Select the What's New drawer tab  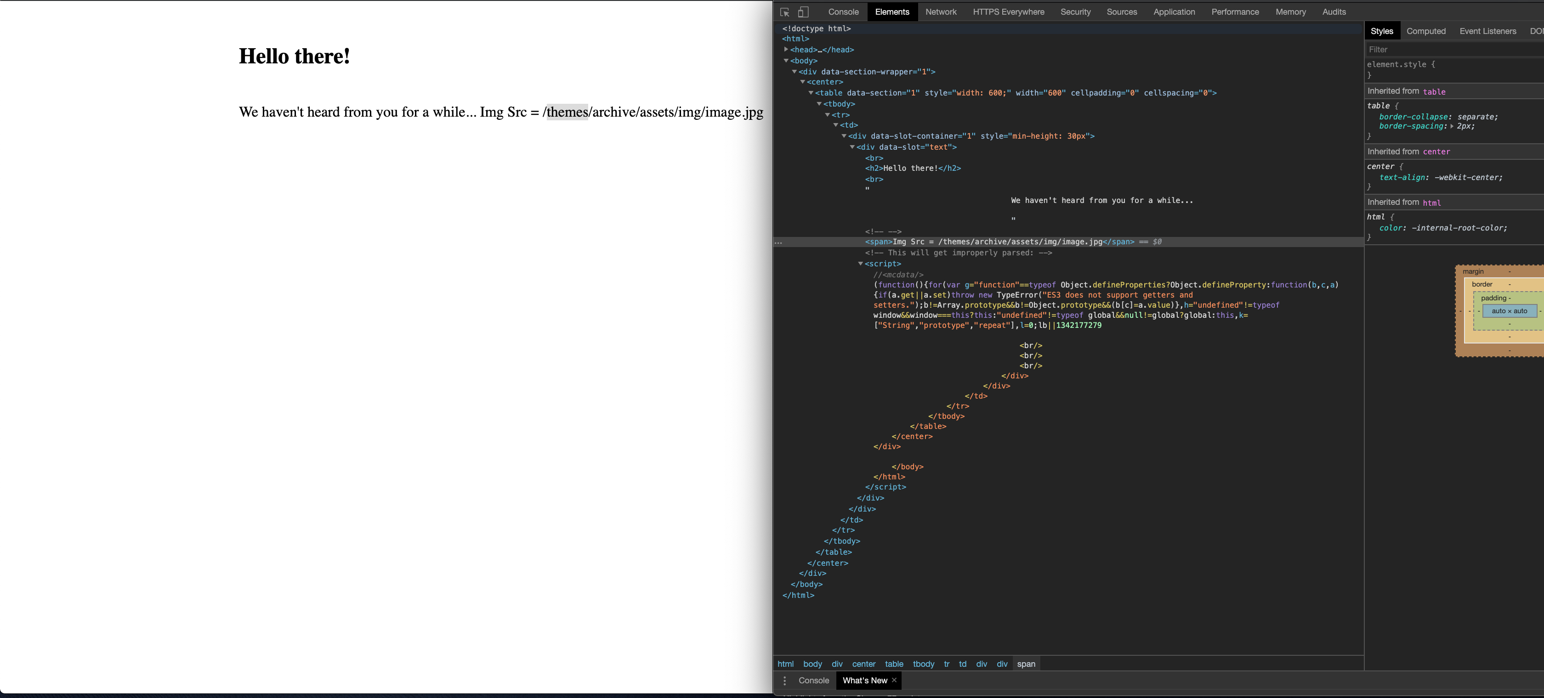(x=864, y=681)
